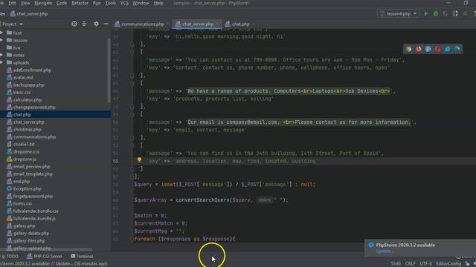
Task: Click the Project panel vertical scrollbar
Action: pyautogui.click(x=109, y=70)
